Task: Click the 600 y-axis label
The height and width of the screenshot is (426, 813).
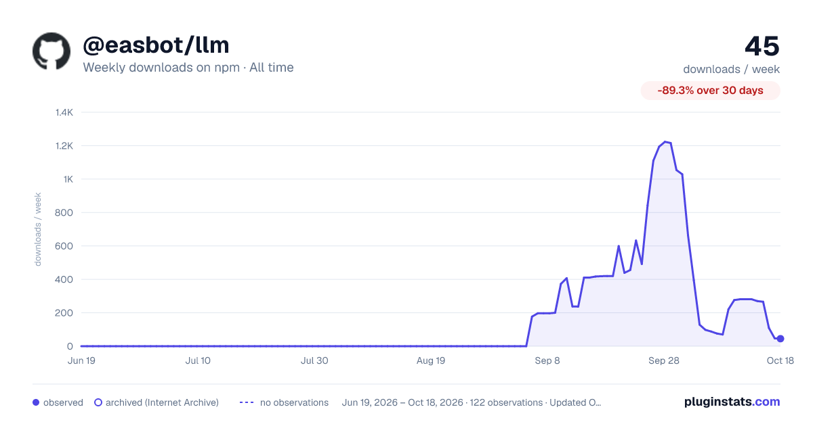Action: (64, 246)
